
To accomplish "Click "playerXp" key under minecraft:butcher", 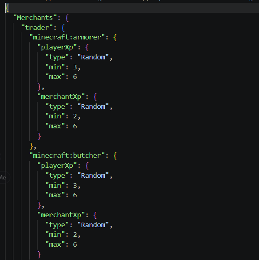I will click(57, 166).
